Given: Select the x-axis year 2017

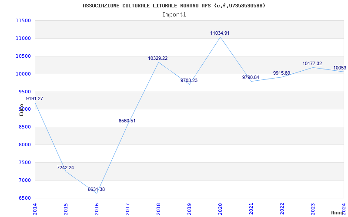Looking at the screenshot, I should coord(127,209).
